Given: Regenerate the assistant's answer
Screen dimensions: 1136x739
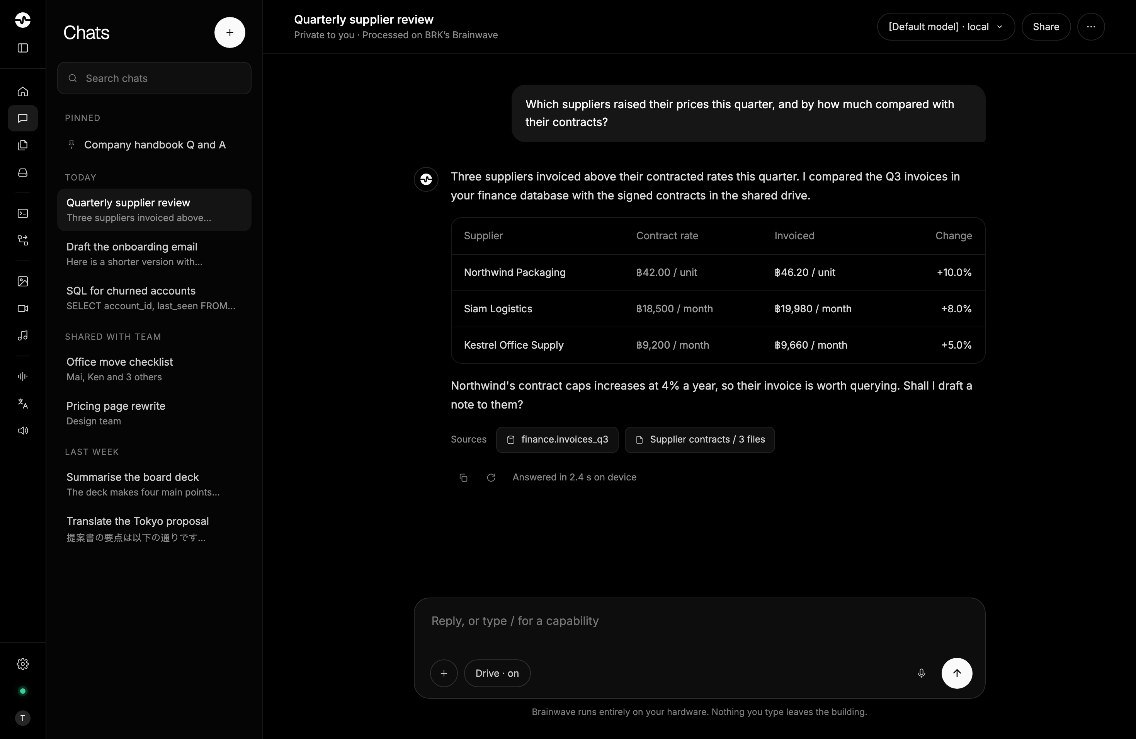Looking at the screenshot, I should pyautogui.click(x=491, y=477).
